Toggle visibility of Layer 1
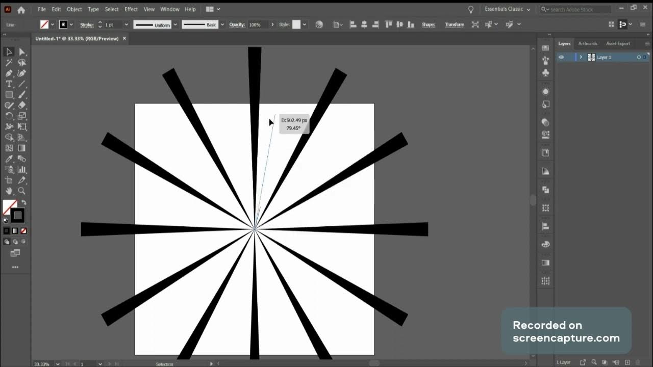The width and height of the screenshot is (653, 367). point(561,57)
